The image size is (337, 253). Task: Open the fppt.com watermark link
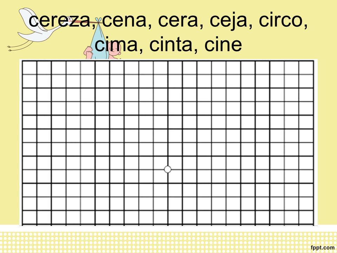tap(322, 248)
